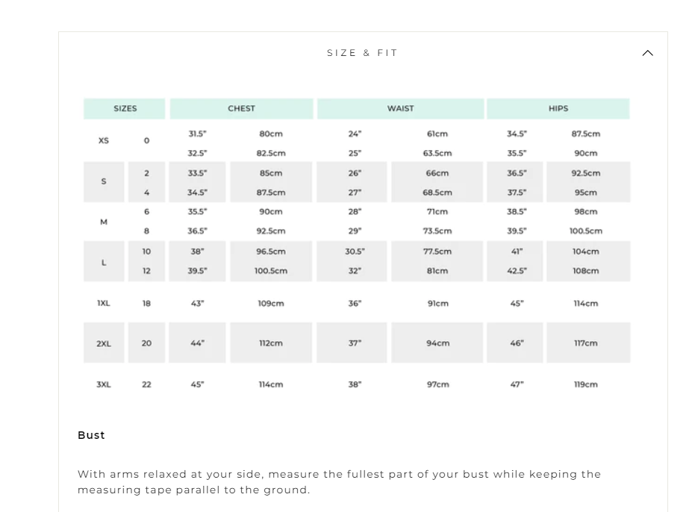This screenshot has height=512, width=698.
Task: Select the 3XL size label
Action: pyautogui.click(x=104, y=384)
